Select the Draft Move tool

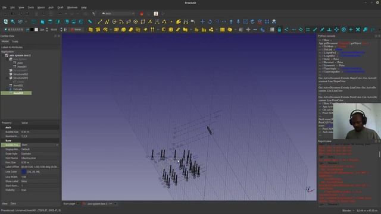click(202, 21)
